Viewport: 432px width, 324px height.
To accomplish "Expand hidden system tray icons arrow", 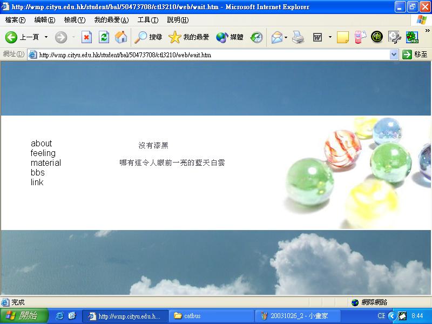I will point(392,316).
